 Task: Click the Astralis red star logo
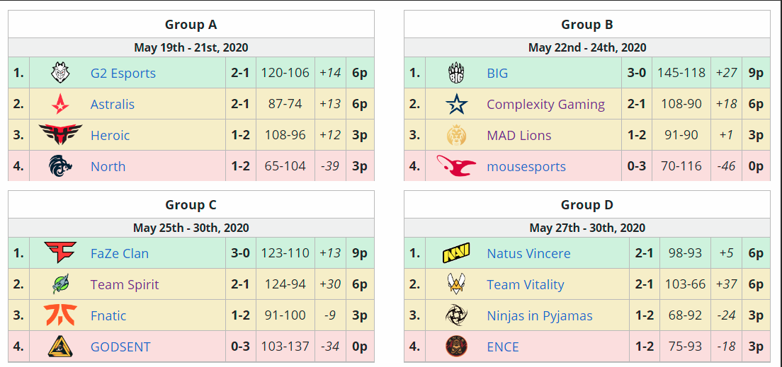pyautogui.click(x=60, y=104)
